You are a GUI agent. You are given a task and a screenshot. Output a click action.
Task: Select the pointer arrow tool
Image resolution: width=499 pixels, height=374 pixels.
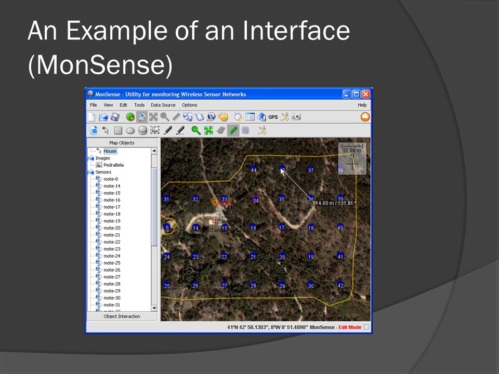tap(106, 130)
